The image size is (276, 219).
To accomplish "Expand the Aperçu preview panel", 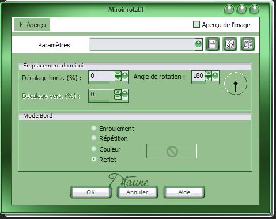I will pyautogui.click(x=32, y=25).
